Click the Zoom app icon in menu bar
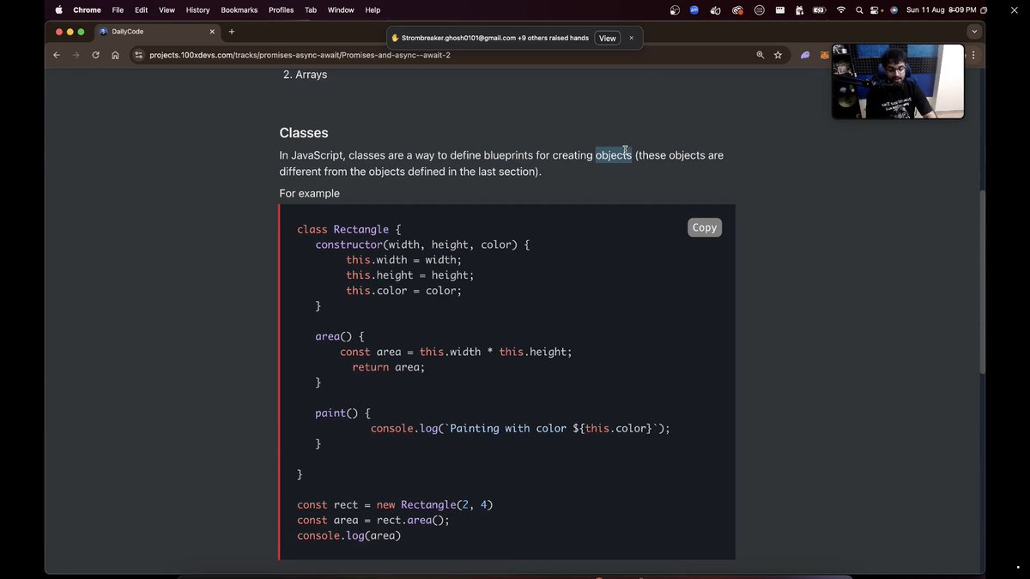This screenshot has height=579, width=1030. click(x=694, y=9)
